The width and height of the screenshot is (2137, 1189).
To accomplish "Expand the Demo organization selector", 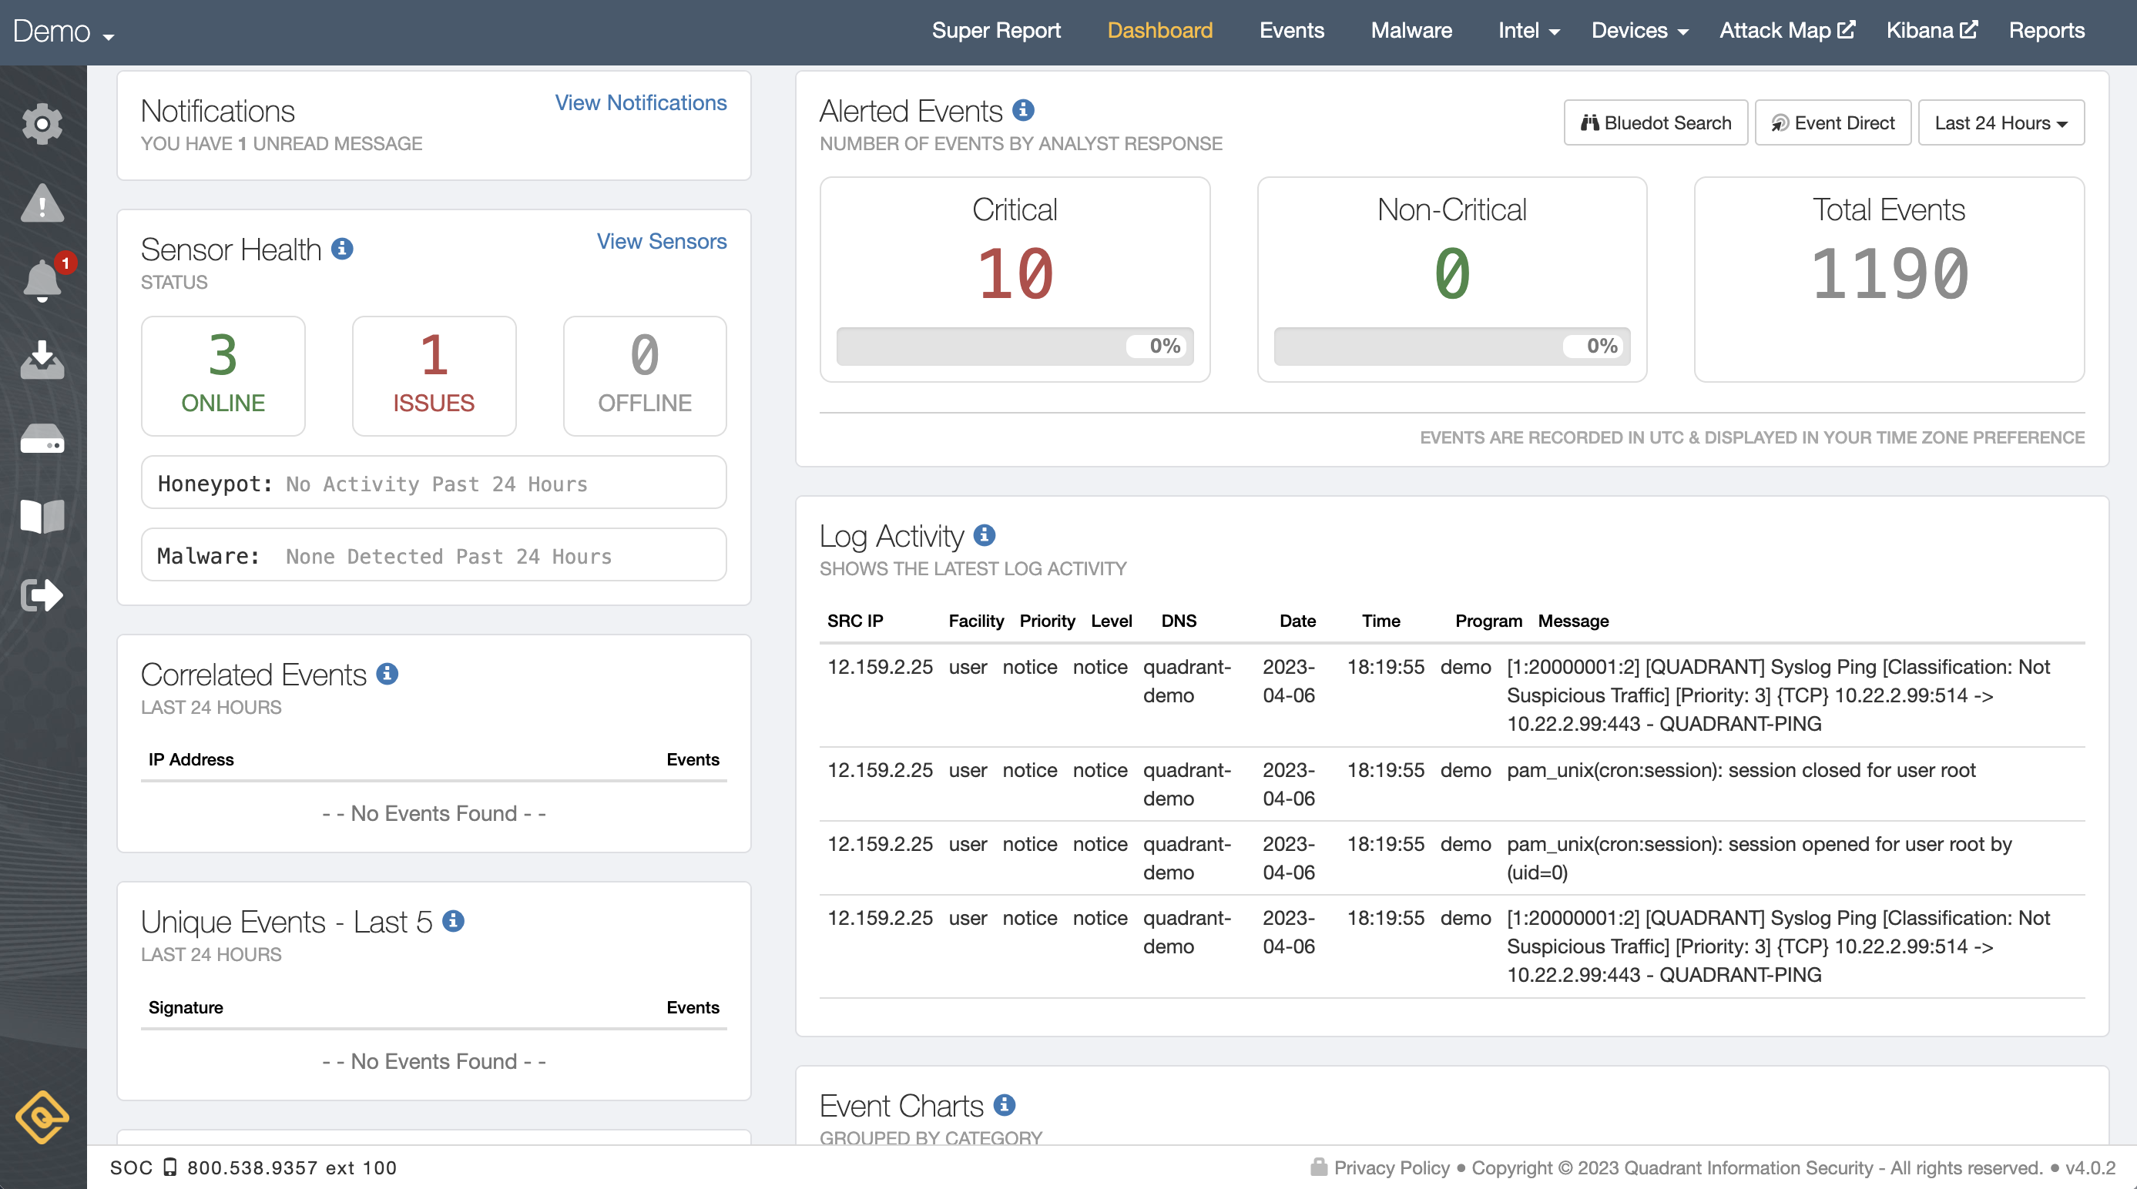I will 63,31.
